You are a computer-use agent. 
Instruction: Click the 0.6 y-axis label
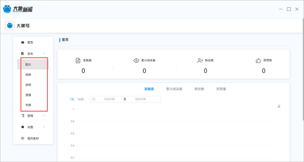(x=72, y=134)
